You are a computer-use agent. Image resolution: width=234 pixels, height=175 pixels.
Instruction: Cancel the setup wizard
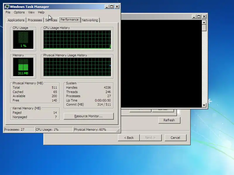[175, 138]
